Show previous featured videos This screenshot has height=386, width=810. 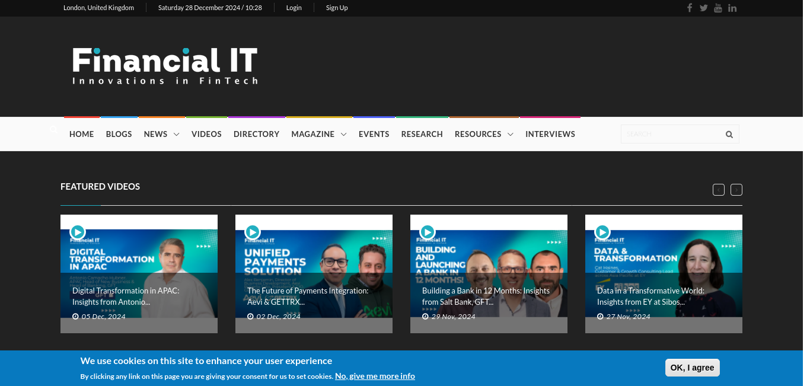(719, 190)
